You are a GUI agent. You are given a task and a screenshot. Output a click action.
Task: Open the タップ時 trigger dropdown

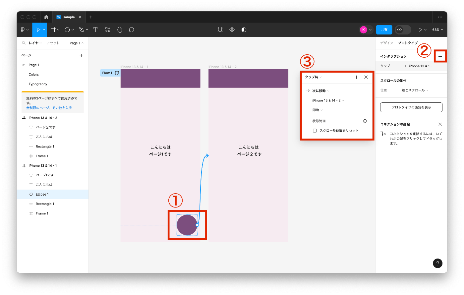314,77
